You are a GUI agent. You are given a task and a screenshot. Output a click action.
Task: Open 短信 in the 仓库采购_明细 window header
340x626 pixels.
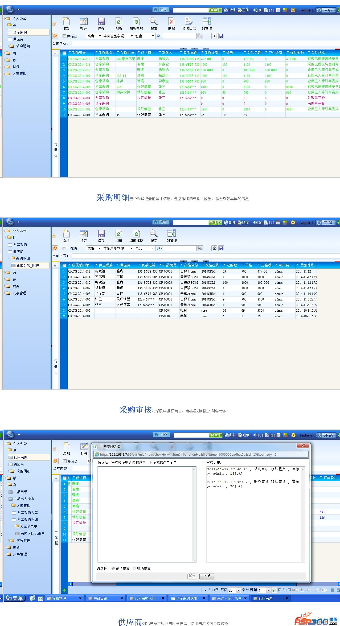click(243, 222)
